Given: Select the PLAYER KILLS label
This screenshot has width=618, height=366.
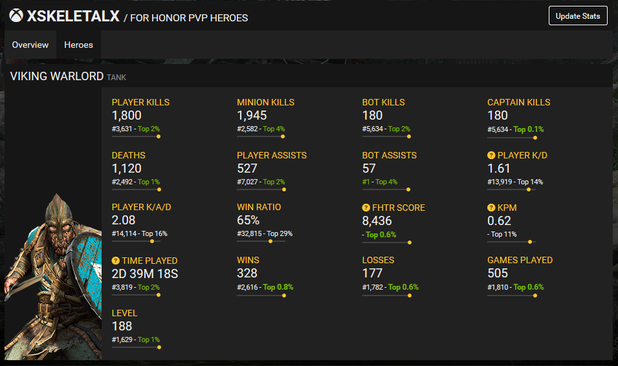Looking at the screenshot, I should 140,102.
